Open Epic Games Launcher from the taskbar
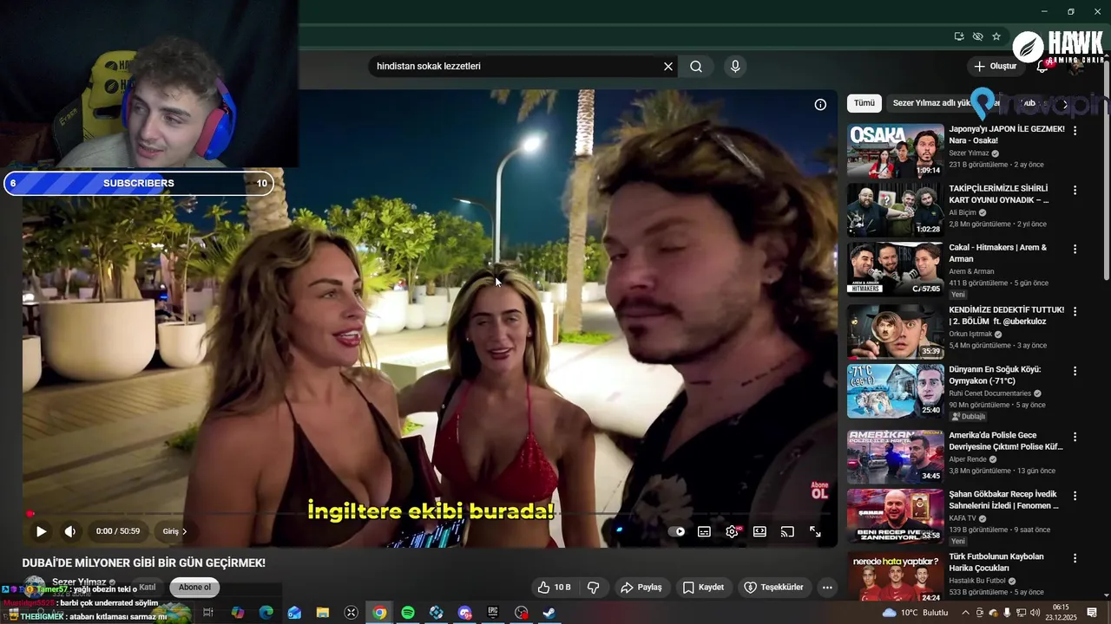The width and height of the screenshot is (1111, 624). coord(493,613)
